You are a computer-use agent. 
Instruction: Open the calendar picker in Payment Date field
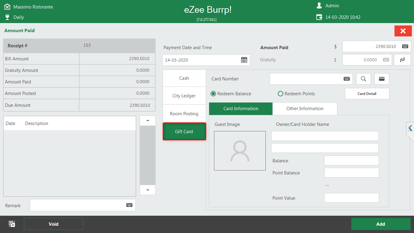[x=244, y=60]
